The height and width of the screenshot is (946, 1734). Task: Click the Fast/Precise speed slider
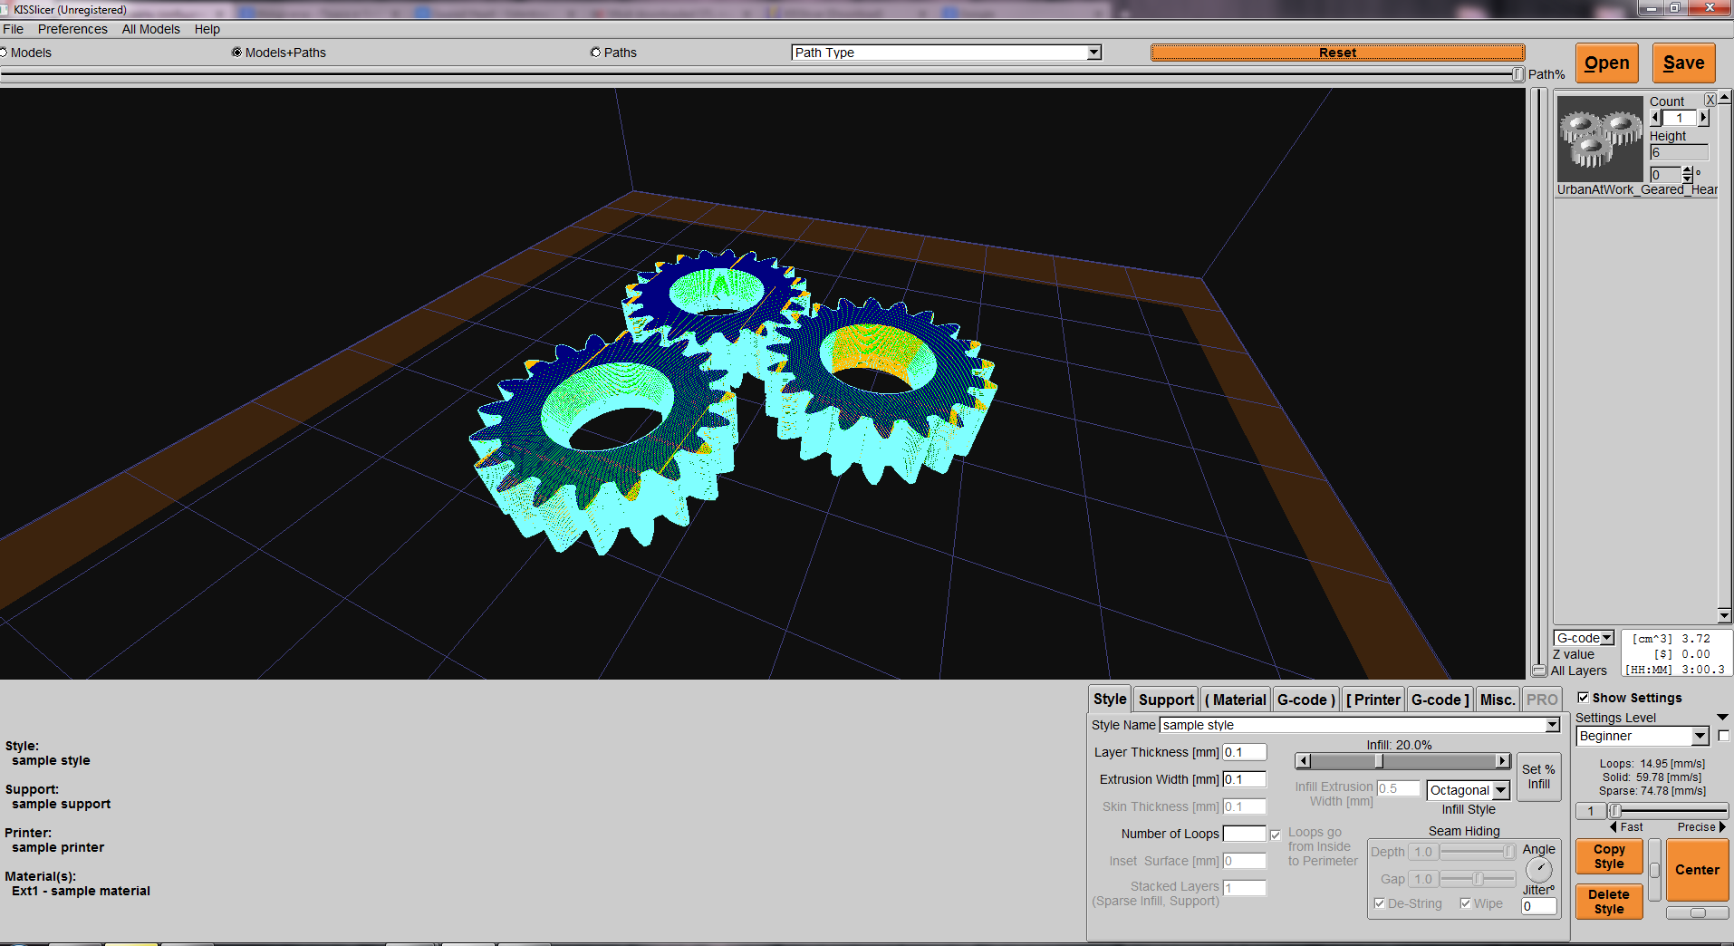(1669, 811)
